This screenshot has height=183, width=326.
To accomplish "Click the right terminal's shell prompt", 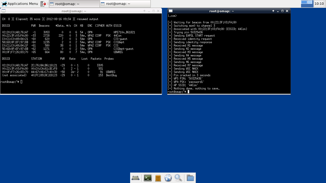I will 178,92.
